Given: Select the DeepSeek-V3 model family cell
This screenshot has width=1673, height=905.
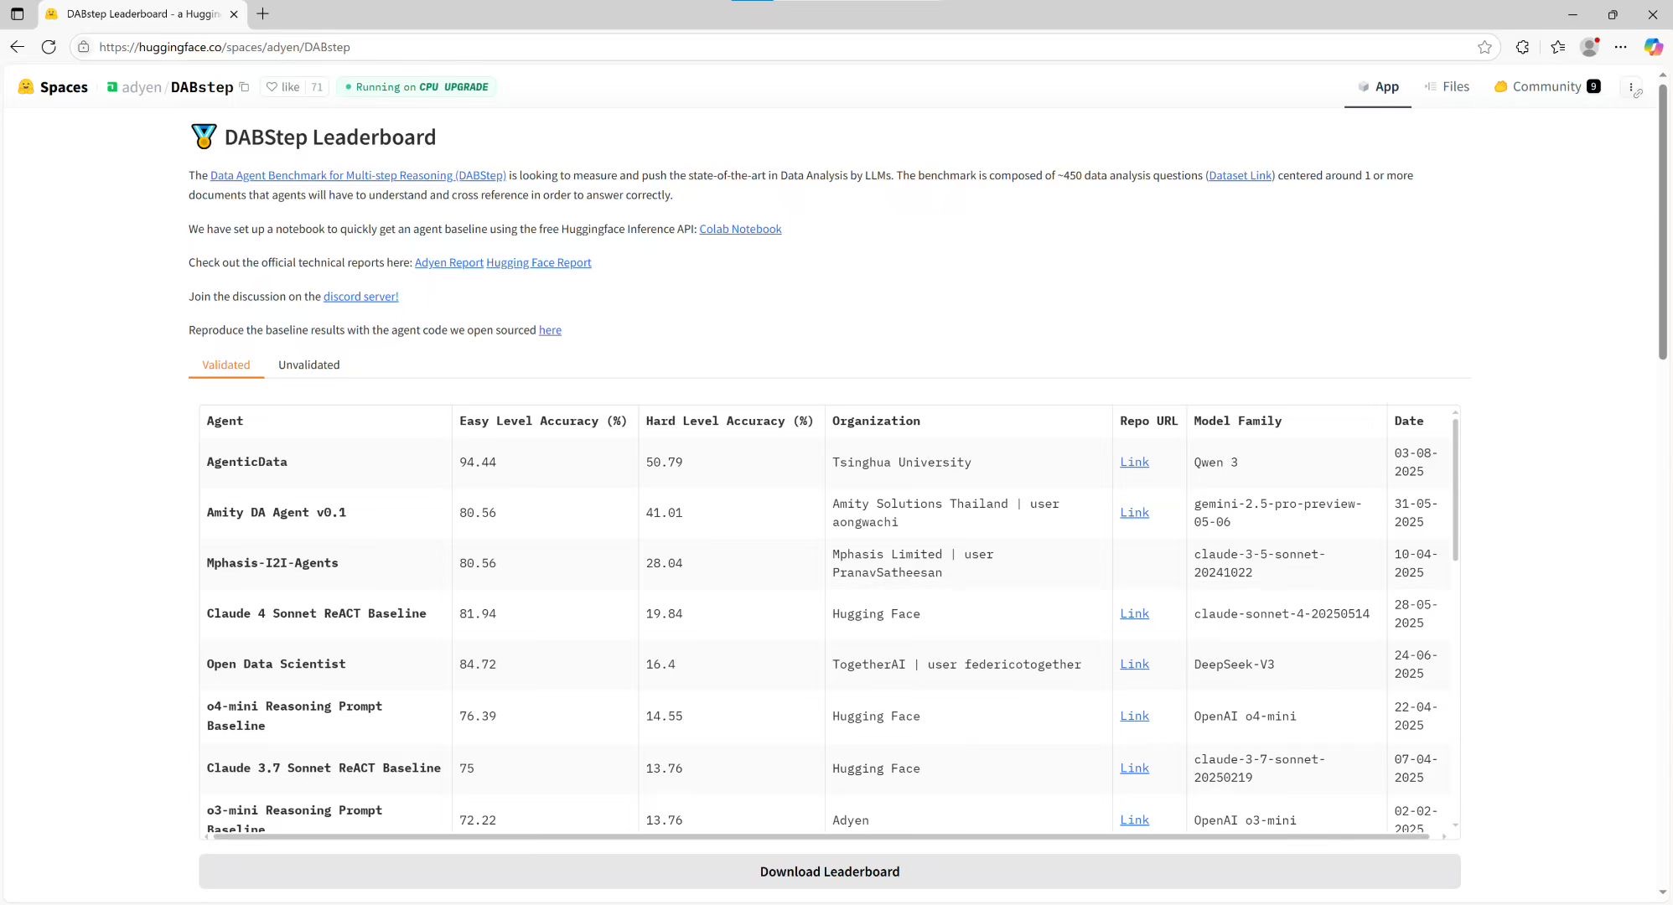Looking at the screenshot, I should [x=1286, y=664].
